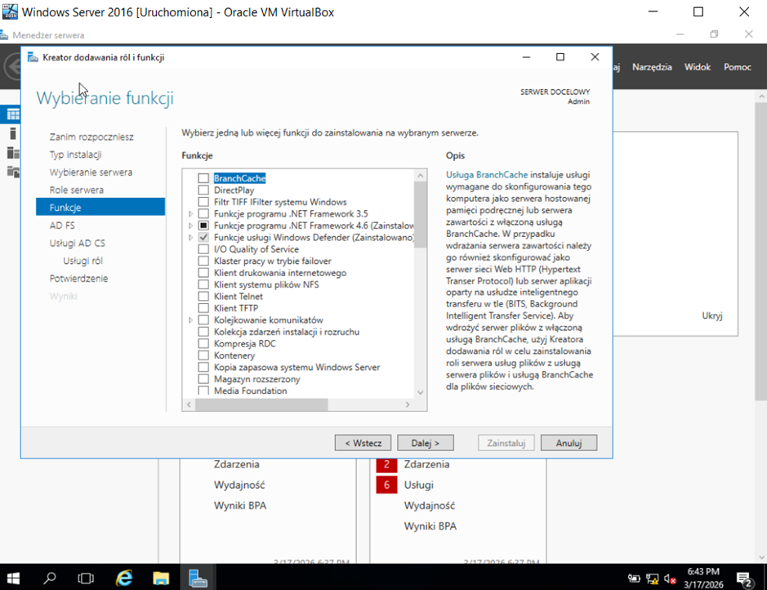Check the Klient Telnet checkbox
The height and width of the screenshot is (590, 767).
pos(203,297)
